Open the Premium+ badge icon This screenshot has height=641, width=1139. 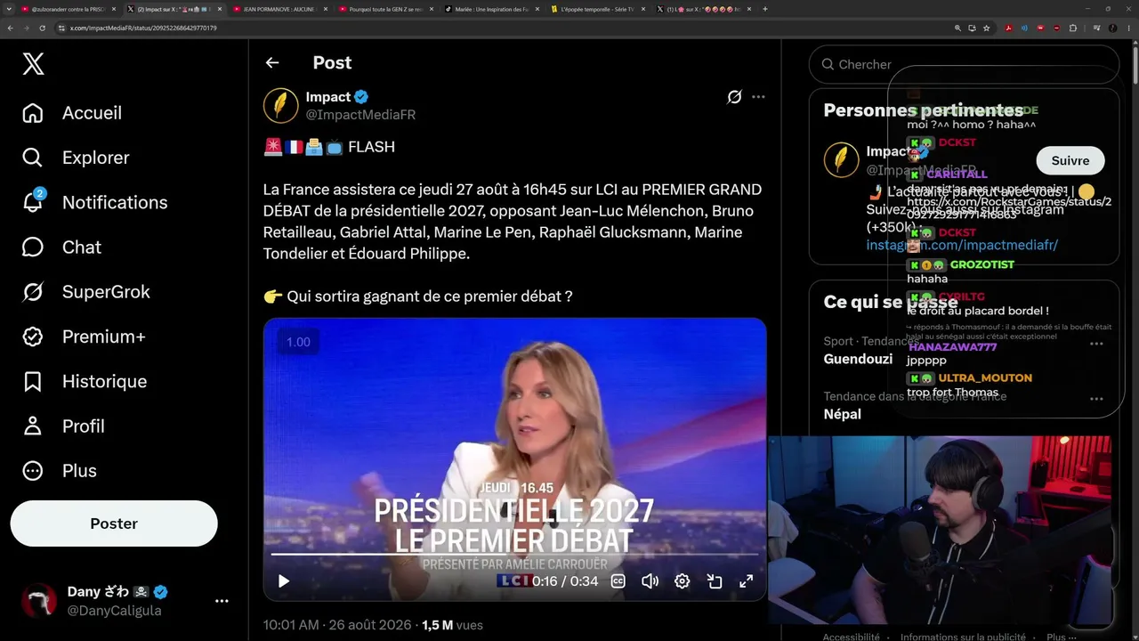click(x=33, y=337)
